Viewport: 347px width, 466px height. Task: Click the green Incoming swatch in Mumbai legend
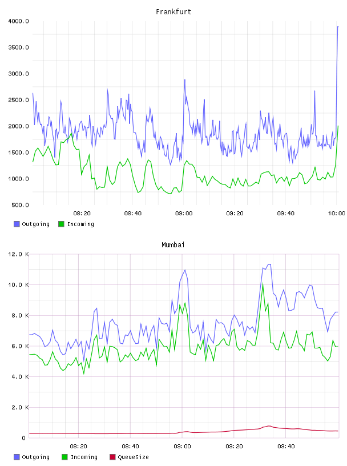[64, 457]
